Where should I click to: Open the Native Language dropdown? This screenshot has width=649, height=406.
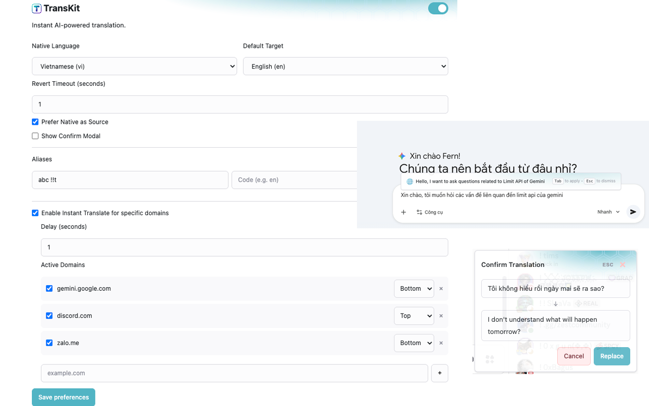[134, 66]
